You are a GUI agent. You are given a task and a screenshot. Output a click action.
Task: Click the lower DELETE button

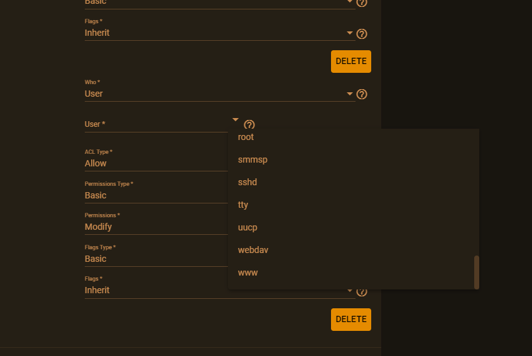click(350, 319)
